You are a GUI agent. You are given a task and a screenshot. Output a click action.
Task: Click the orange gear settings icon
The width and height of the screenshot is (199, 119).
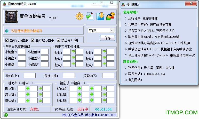pos(80,16)
